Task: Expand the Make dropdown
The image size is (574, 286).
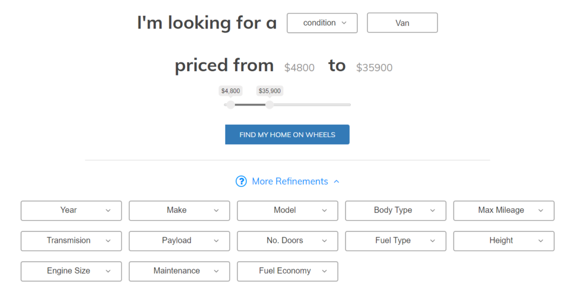Action: point(179,210)
